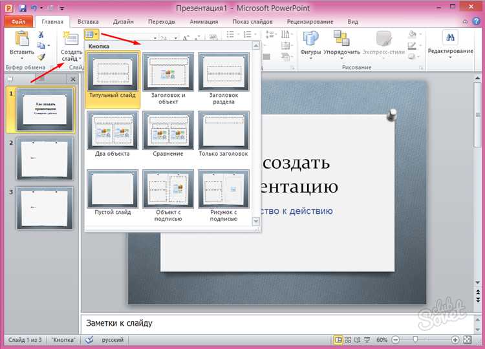485x349 pixels.
Task: Click the Arrange (Упорядочить) icon
Action: click(341, 39)
